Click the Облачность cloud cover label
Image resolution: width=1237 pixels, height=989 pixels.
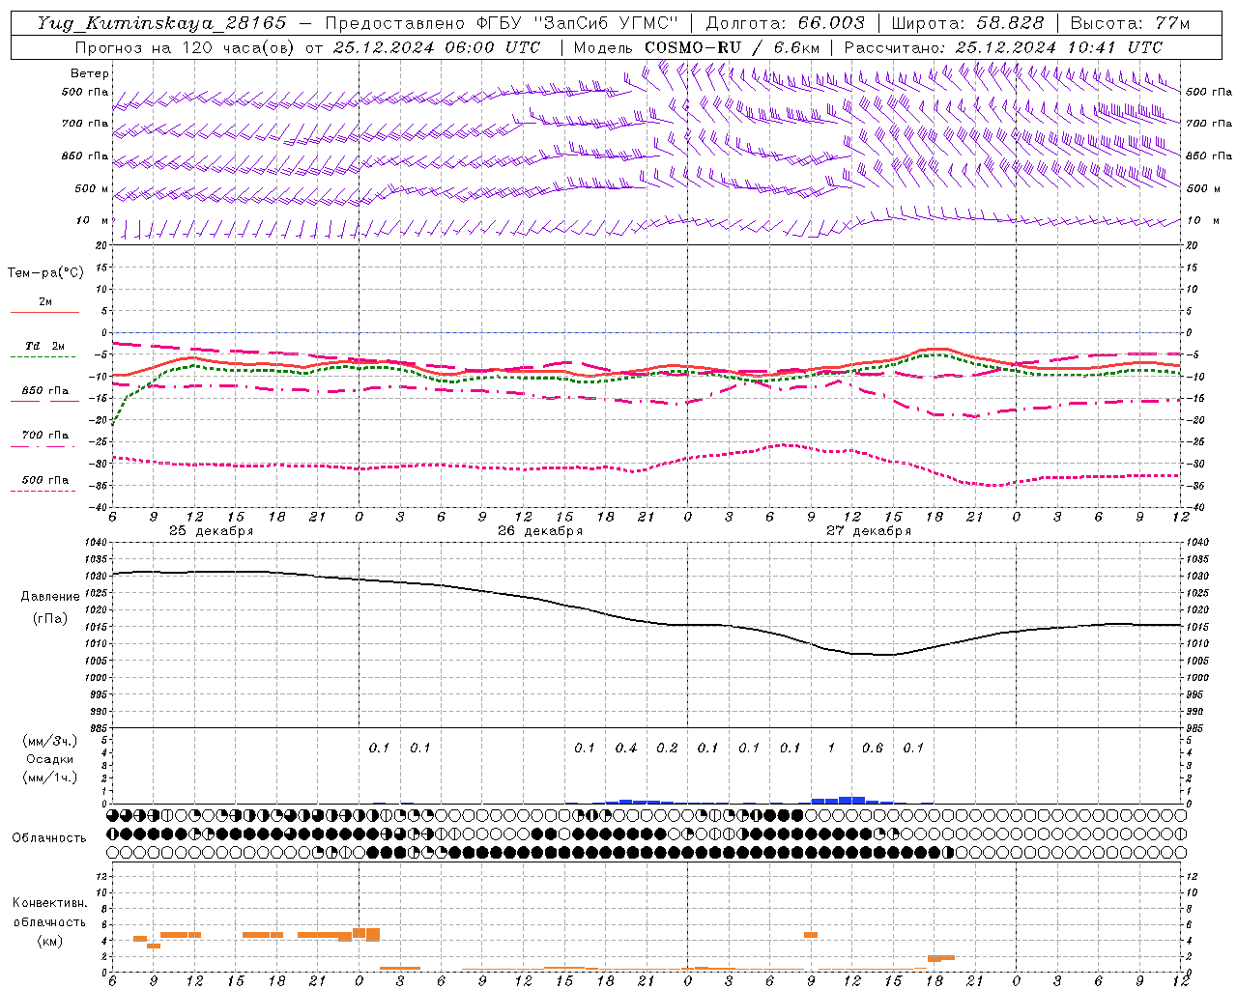pos(49,837)
